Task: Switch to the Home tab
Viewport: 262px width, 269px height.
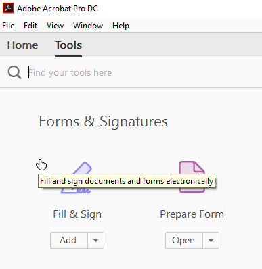Action: (x=22, y=45)
